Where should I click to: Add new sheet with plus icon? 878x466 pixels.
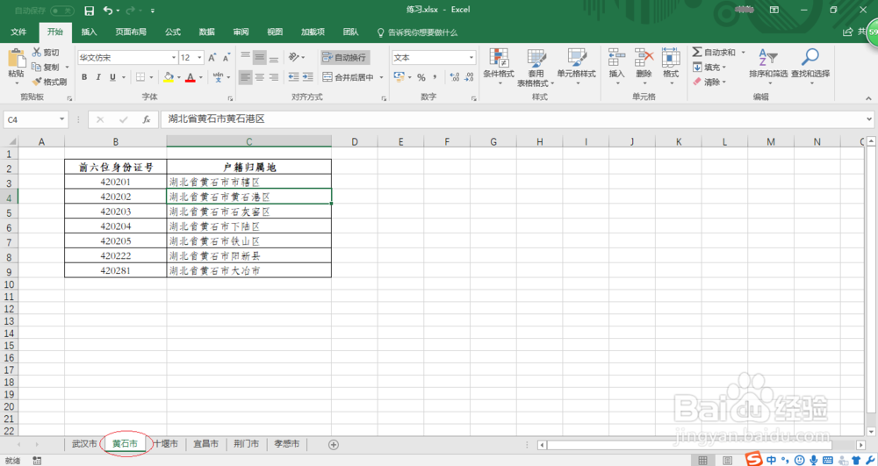click(x=333, y=445)
